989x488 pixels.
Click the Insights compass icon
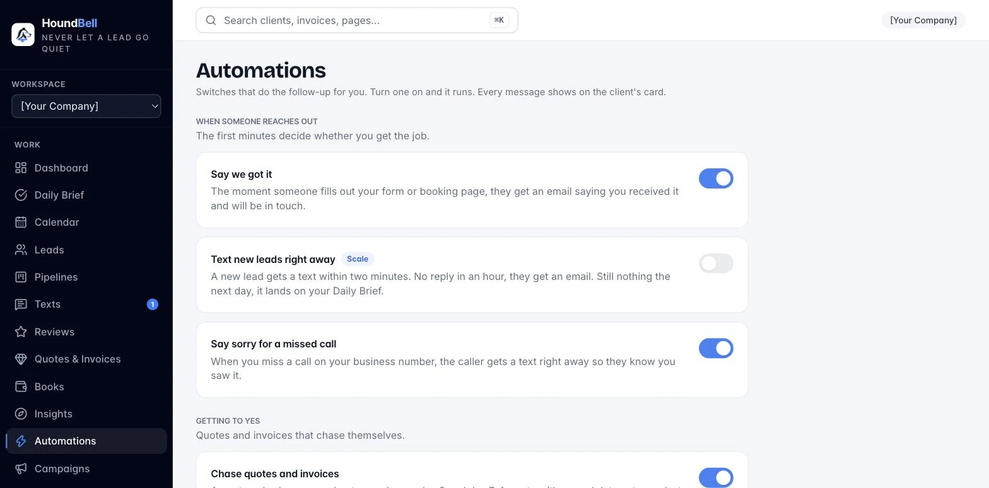(21, 414)
